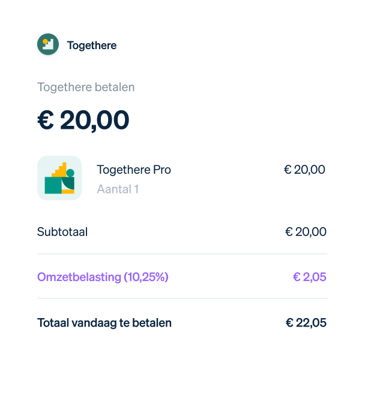Click the purple Omzetbelasting (10,25%) label
Screen dimensions: 365x399
103,277
